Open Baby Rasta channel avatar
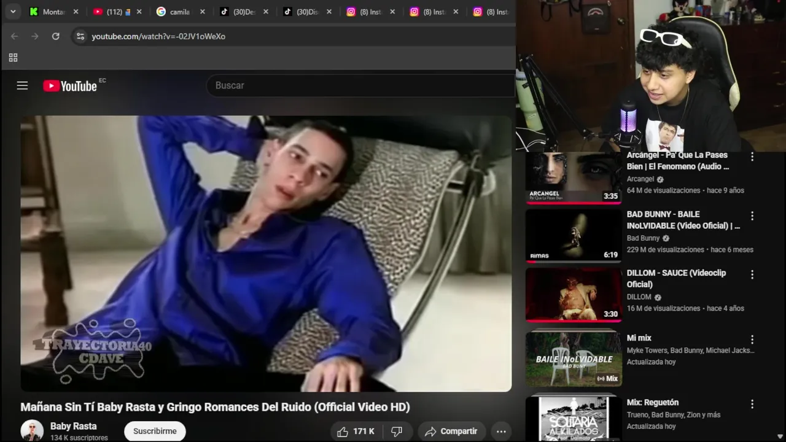Image resolution: width=786 pixels, height=442 pixels. pyautogui.click(x=32, y=431)
